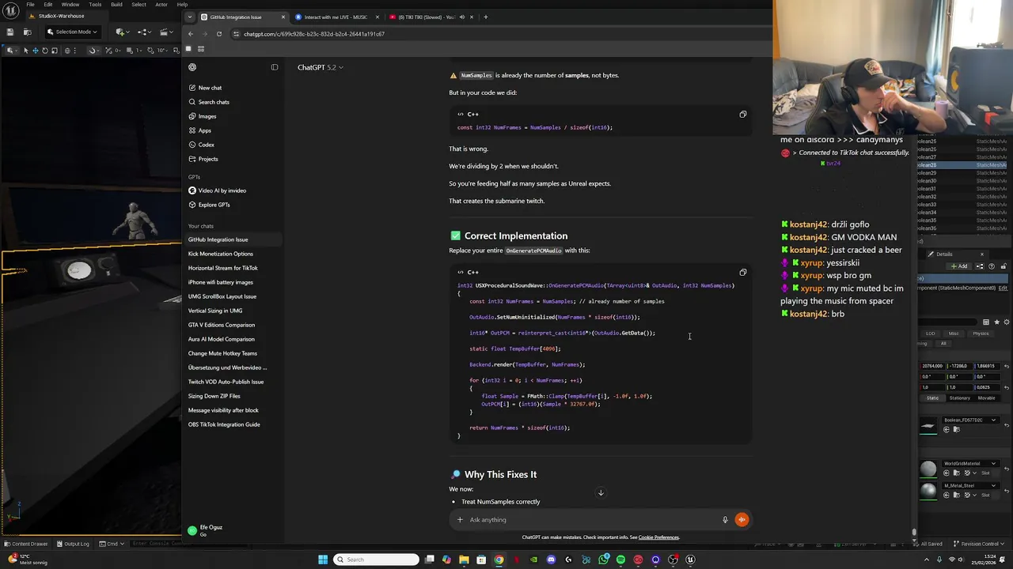Open a new browser tab
The height and width of the screenshot is (569, 1013).
point(485,17)
